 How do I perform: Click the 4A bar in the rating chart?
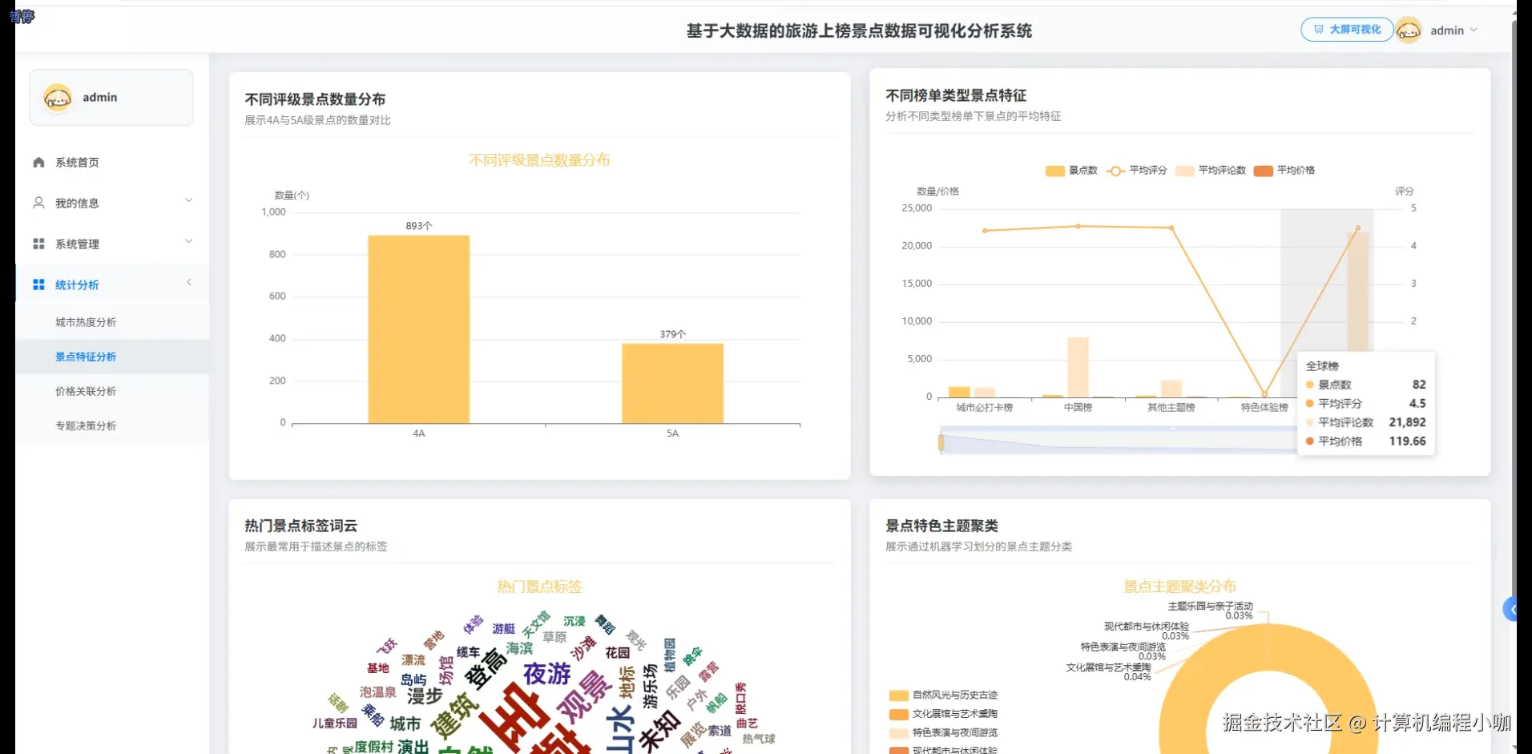click(418, 329)
